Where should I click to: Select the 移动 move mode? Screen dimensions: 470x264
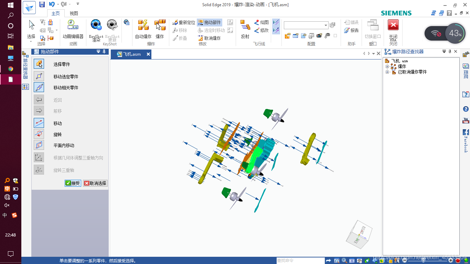pyautogui.click(x=39, y=123)
